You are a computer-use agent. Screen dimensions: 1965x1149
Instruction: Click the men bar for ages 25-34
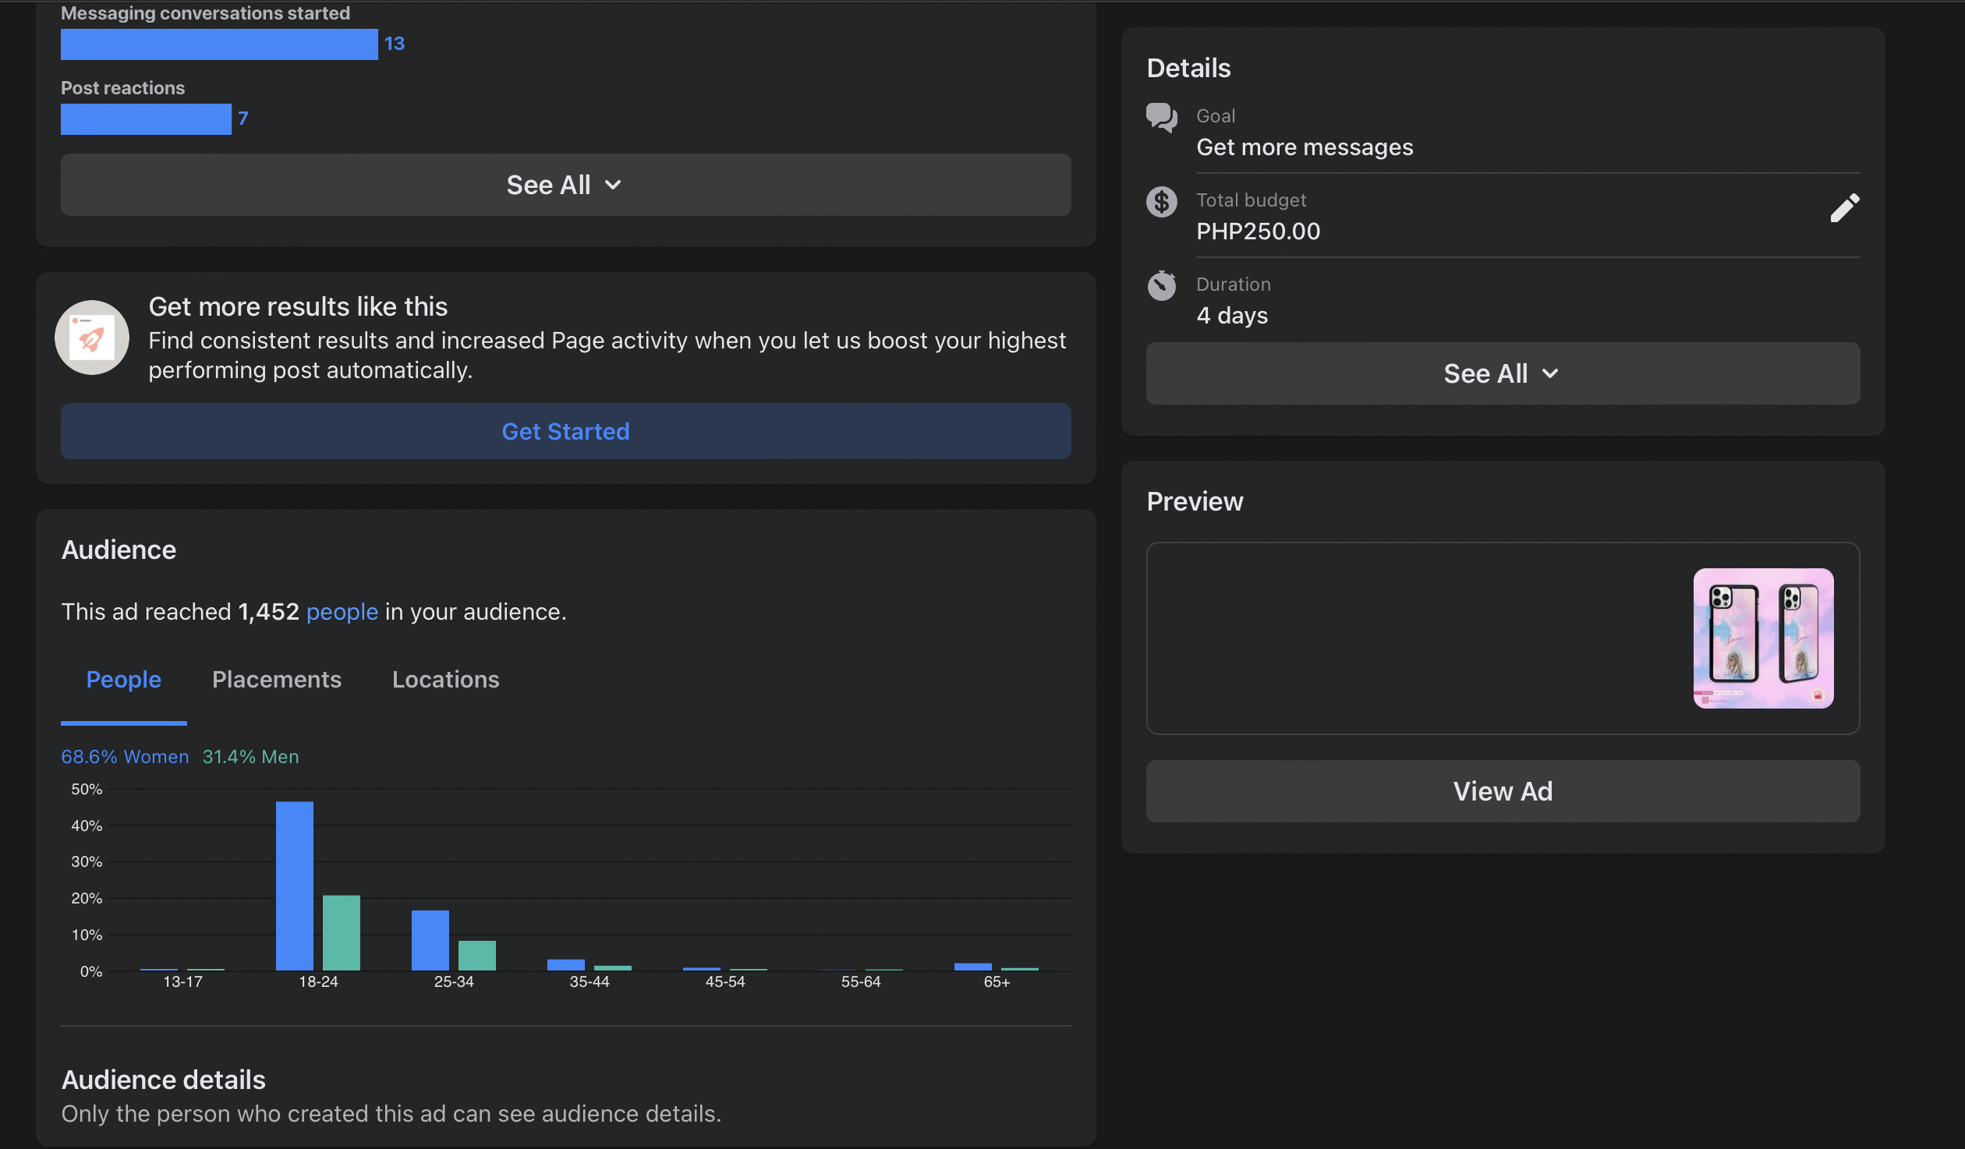point(476,956)
